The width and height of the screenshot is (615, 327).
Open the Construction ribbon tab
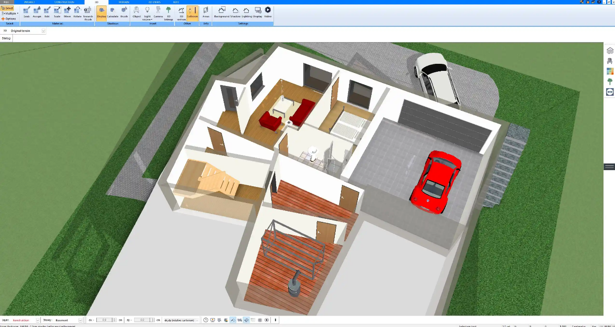64,2
